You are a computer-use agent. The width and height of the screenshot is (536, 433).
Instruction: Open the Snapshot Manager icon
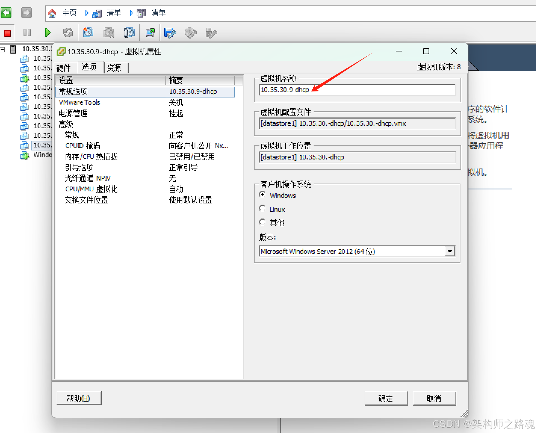129,32
